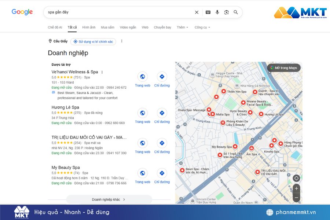The image size is (330, 220).
Task: Start voice search with microphone icon
Action: pos(217,12)
